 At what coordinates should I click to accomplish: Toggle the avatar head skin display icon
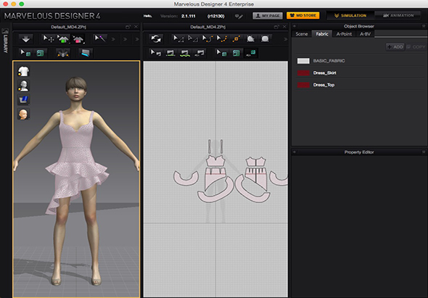pyautogui.click(x=23, y=114)
